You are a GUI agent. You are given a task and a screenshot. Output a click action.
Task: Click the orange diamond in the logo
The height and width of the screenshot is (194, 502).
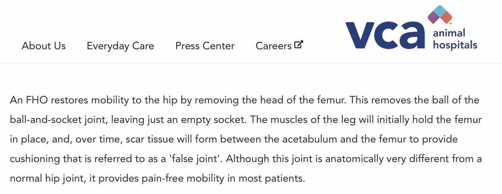click(446, 18)
